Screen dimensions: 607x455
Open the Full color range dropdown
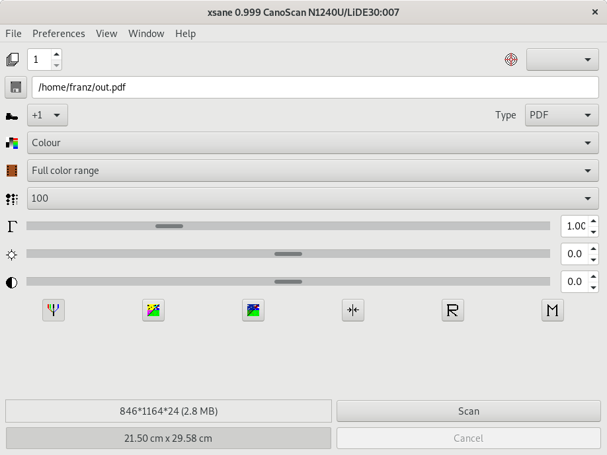pyautogui.click(x=313, y=171)
